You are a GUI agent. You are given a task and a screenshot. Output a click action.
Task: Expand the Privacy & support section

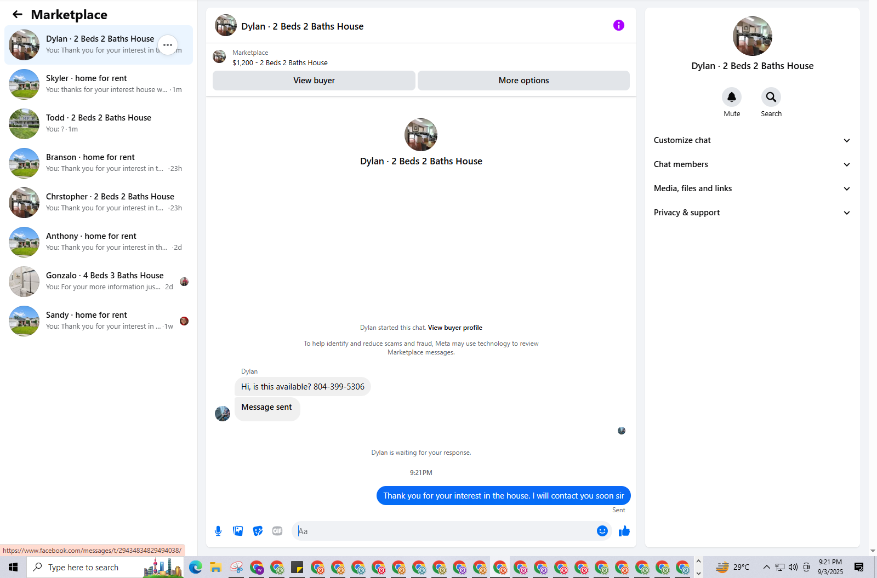click(x=753, y=213)
